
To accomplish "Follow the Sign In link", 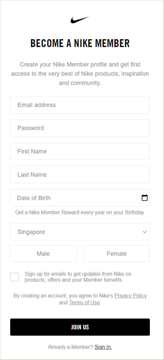I will [103, 347].
